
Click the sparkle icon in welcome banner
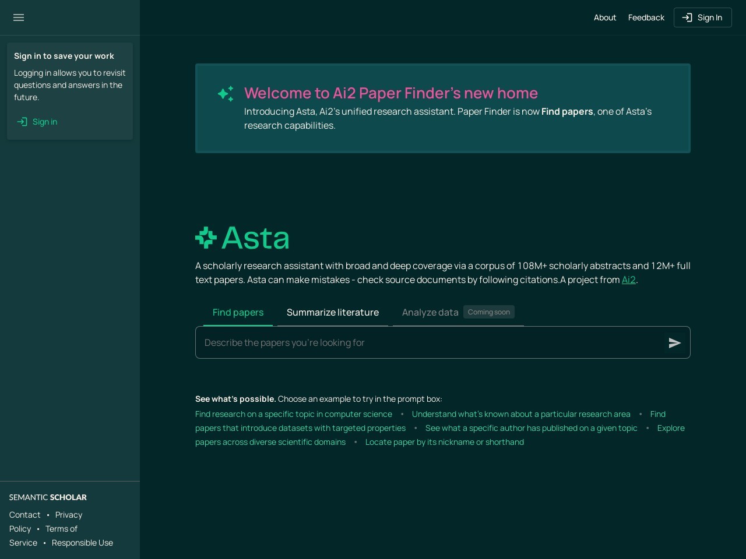(226, 94)
